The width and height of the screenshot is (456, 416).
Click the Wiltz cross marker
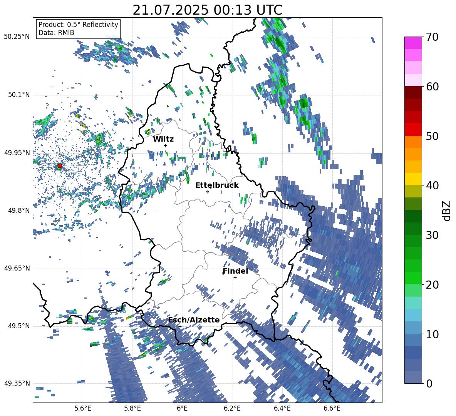tap(166, 145)
